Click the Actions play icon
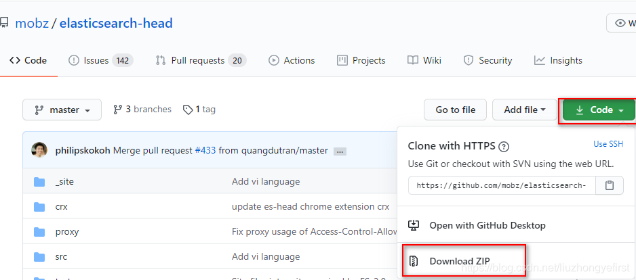The height and width of the screenshot is (280, 636). pyautogui.click(x=274, y=61)
